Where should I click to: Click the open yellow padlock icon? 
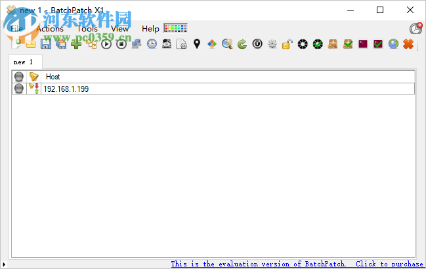287,44
